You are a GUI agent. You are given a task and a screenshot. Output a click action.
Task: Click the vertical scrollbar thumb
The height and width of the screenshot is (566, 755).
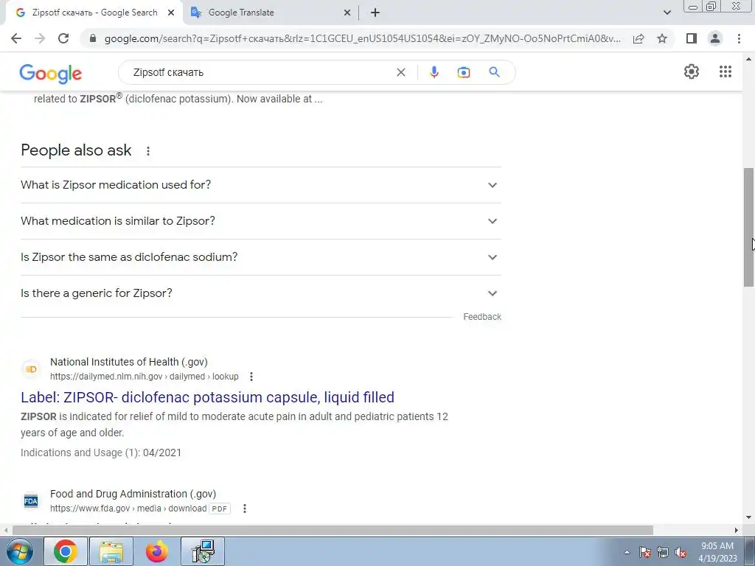[748, 227]
